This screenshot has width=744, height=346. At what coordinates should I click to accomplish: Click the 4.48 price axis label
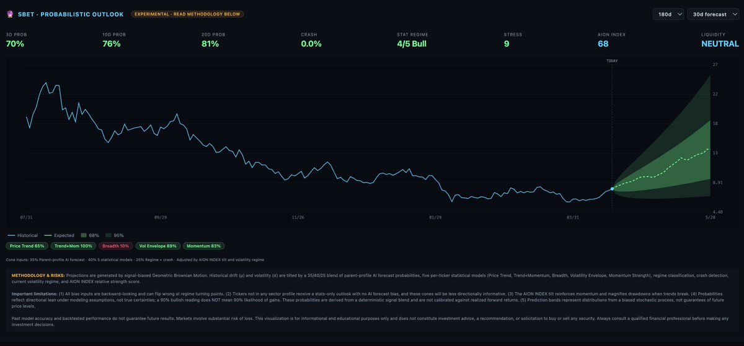pos(718,212)
